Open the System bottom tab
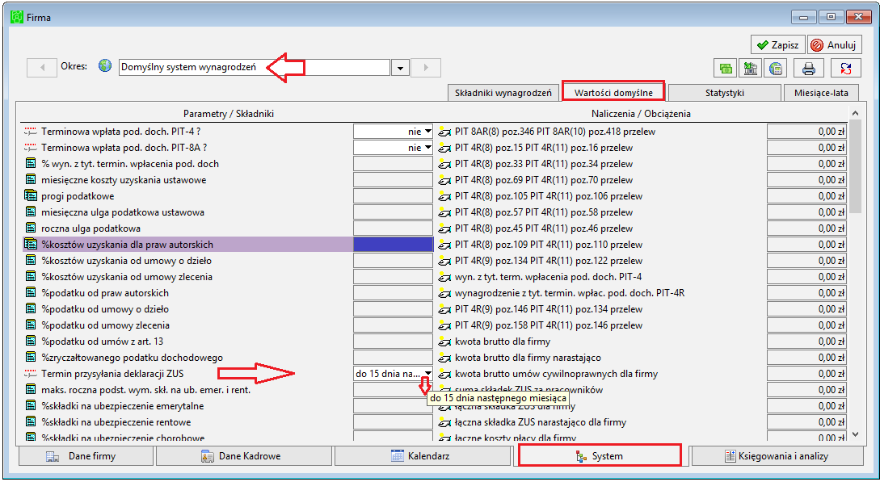The width and height of the screenshot is (880, 482). pos(600,455)
